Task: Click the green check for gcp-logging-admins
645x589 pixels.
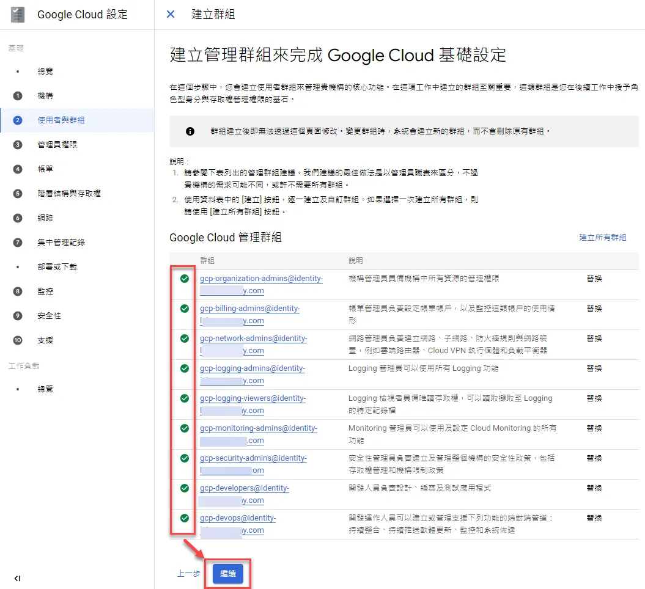Action: [185, 368]
